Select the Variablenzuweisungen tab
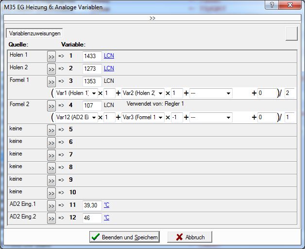Image resolution: width=305 pixels, height=249 pixels. (34, 34)
